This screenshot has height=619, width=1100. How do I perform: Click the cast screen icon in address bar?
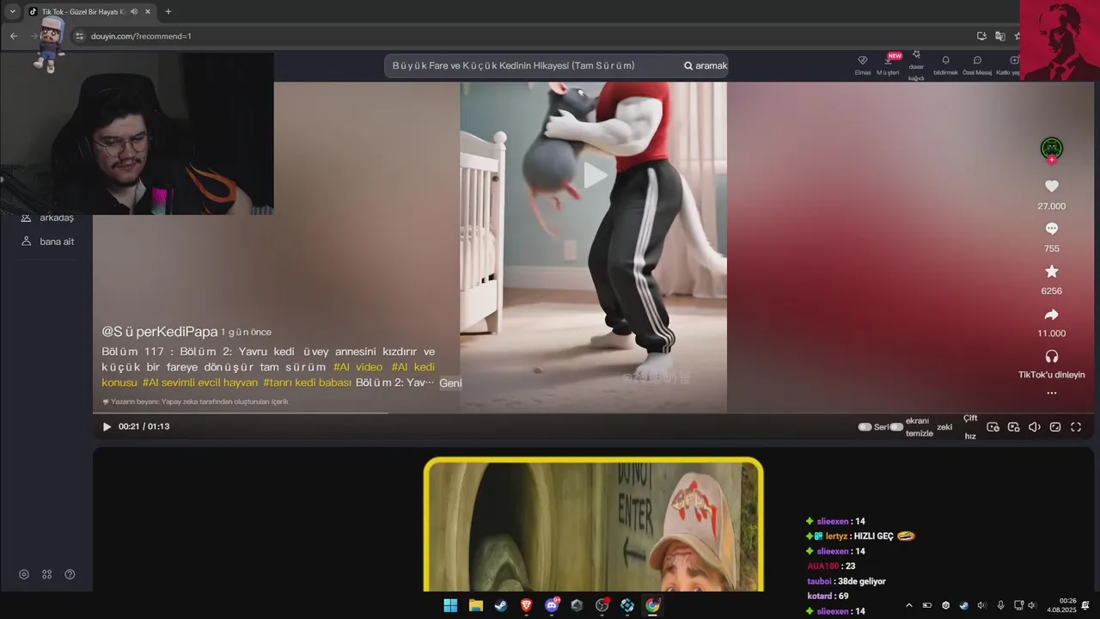981,36
